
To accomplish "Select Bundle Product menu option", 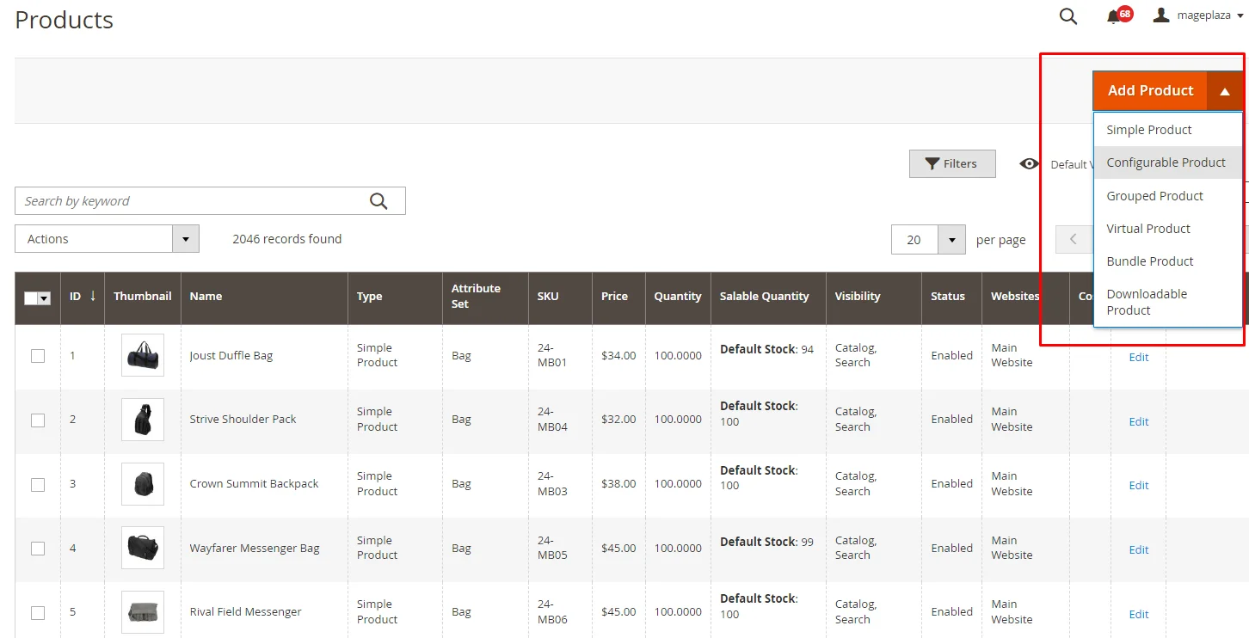I will [x=1150, y=261].
